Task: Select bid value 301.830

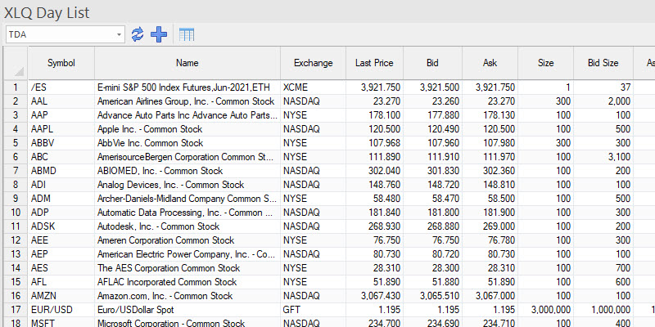Action: click(x=433, y=171)
